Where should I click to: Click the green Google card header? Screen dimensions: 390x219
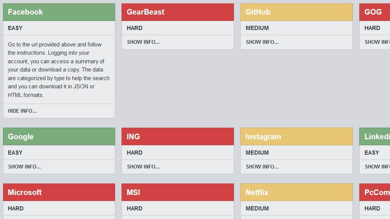point(59,137)
